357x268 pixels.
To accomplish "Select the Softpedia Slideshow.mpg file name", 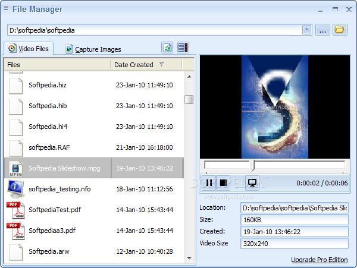I will point(64,168).
